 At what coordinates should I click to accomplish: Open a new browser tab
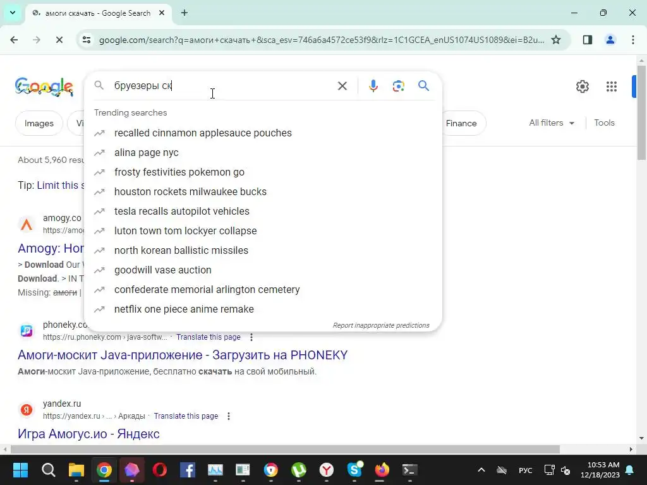(184, 13)
